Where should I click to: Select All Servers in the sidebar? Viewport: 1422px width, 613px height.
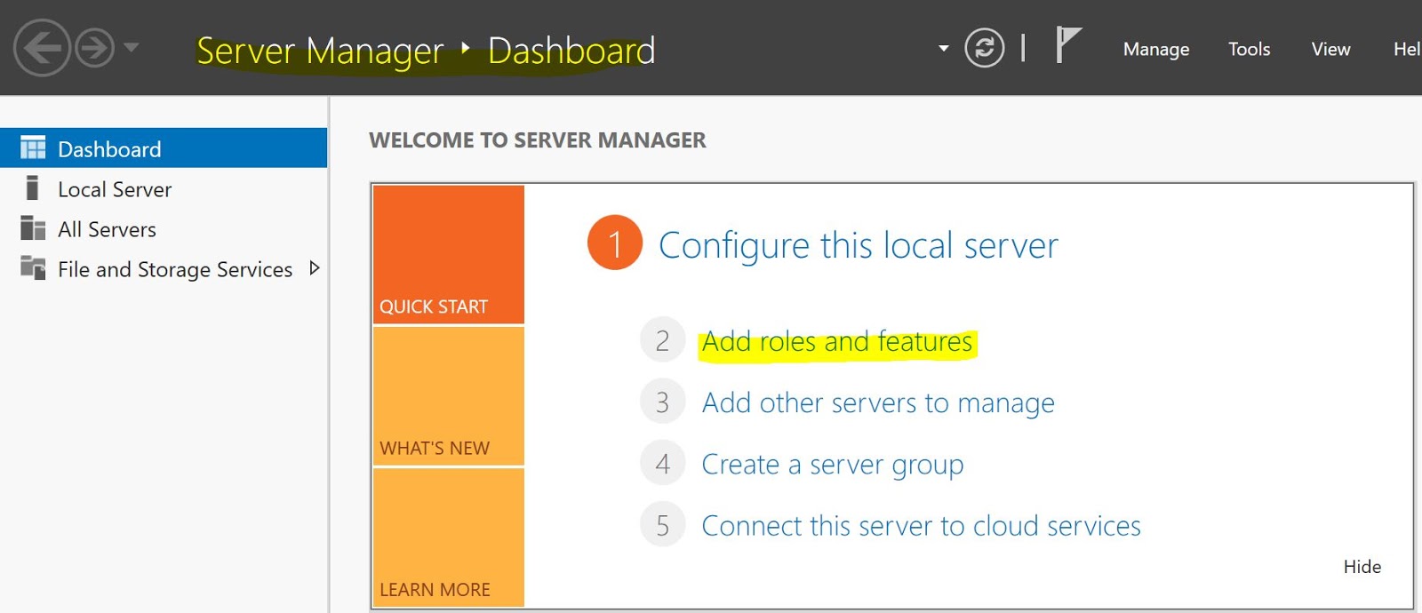coord(164,229)
